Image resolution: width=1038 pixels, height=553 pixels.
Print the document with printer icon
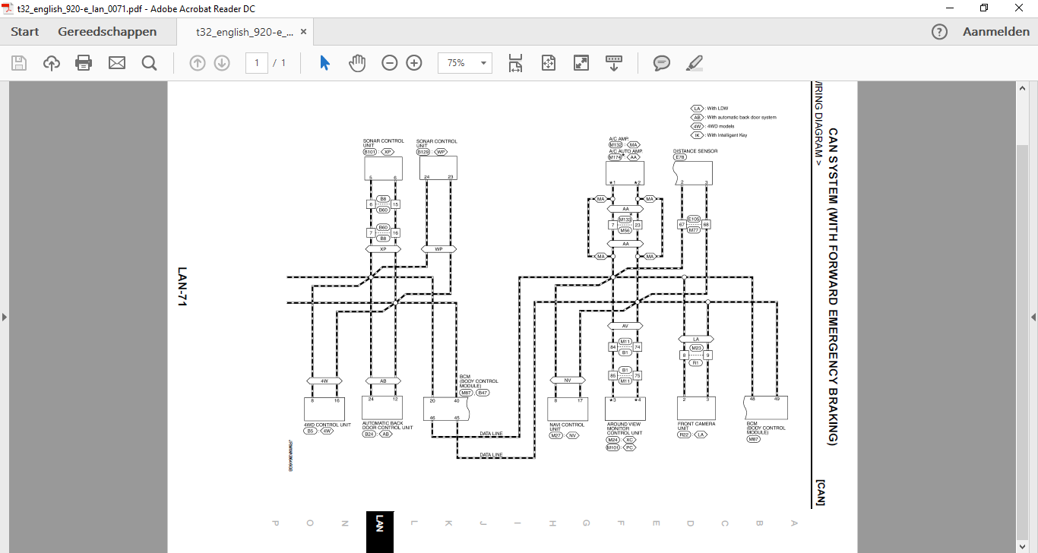click(84, 63)
